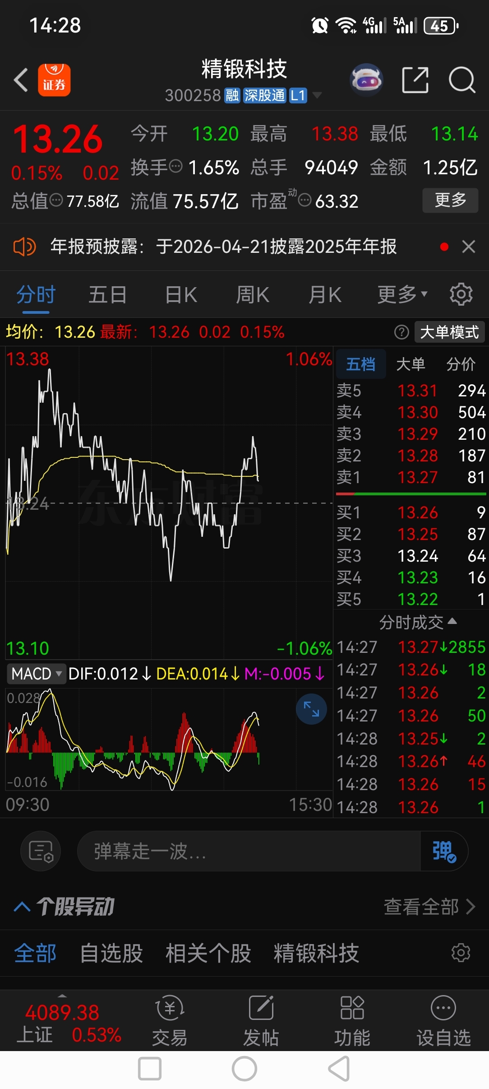Open the bullet comment settings icon
Screen dimensions: 489x1089
[41, 851]
